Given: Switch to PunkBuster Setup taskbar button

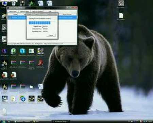Looking at the screenshot, I should click(61, 122).
